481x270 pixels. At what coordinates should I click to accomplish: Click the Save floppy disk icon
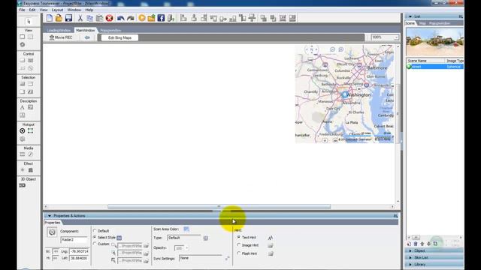(x=68, y=18)
